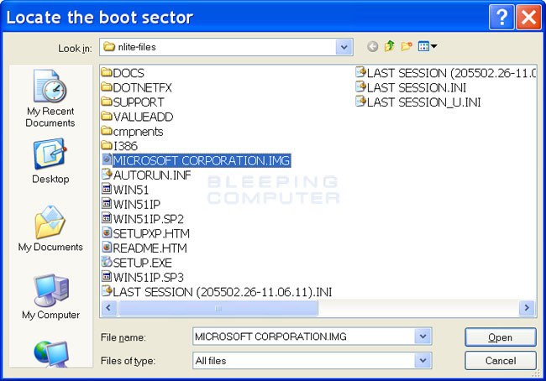Image resolution: width=546 pixels, height=381 pixels.
Task: Open My Network Places icon
Action: (51, 353)
